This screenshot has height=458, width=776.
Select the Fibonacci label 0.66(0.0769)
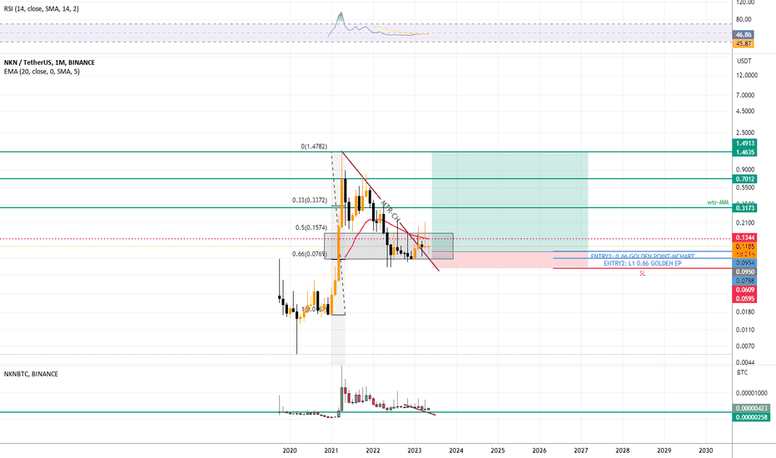tap(309, 254)
